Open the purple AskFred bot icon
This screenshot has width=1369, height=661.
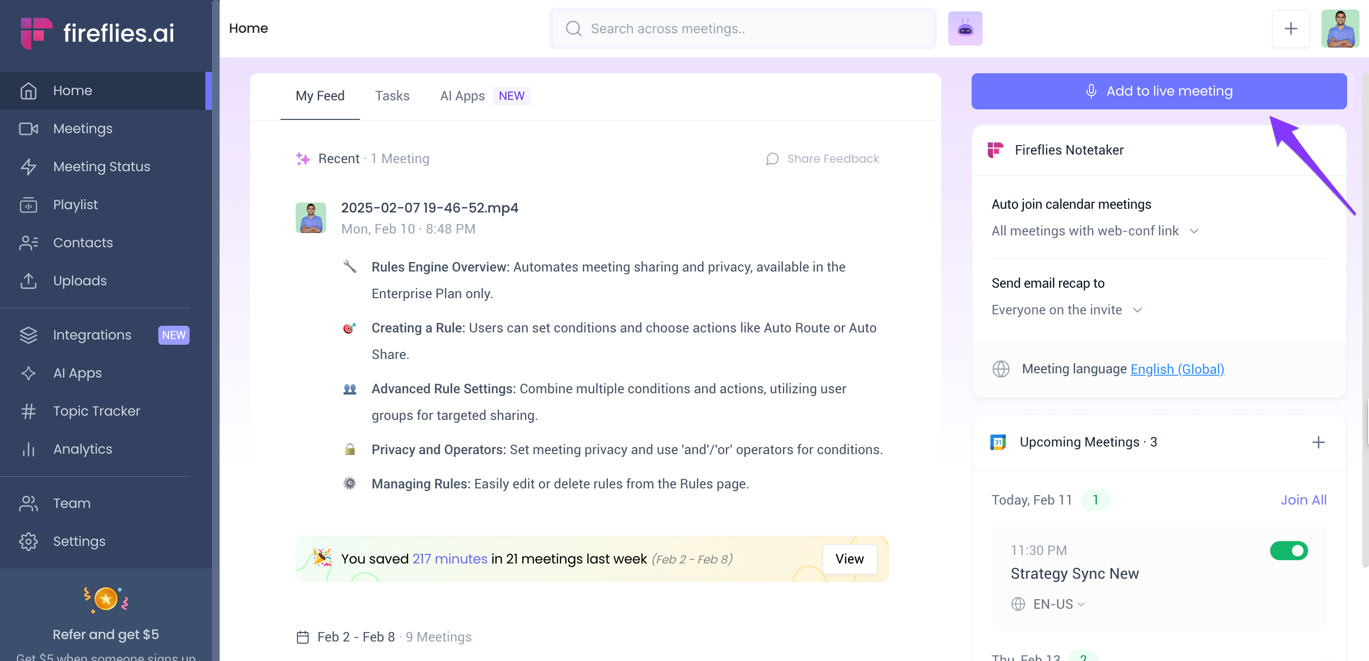pyautogui.click(x=964, y=29)
